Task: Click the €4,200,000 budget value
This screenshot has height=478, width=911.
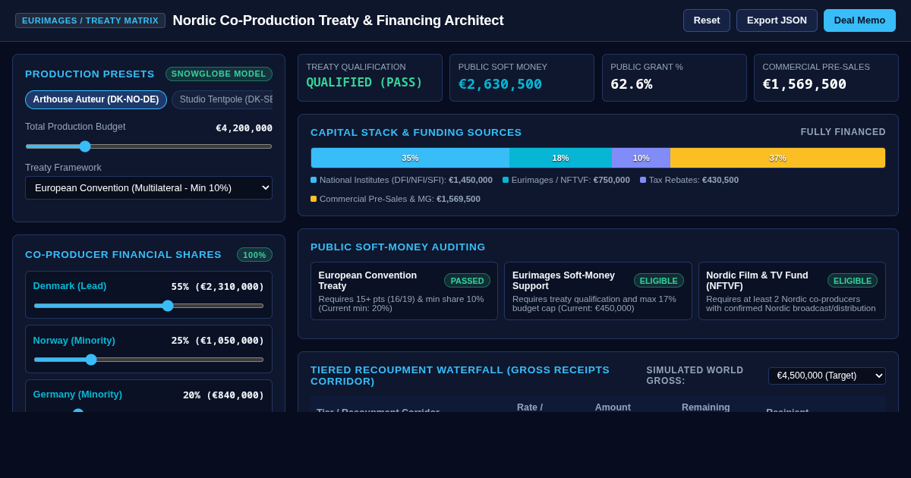Action: (x=244, y=128)
